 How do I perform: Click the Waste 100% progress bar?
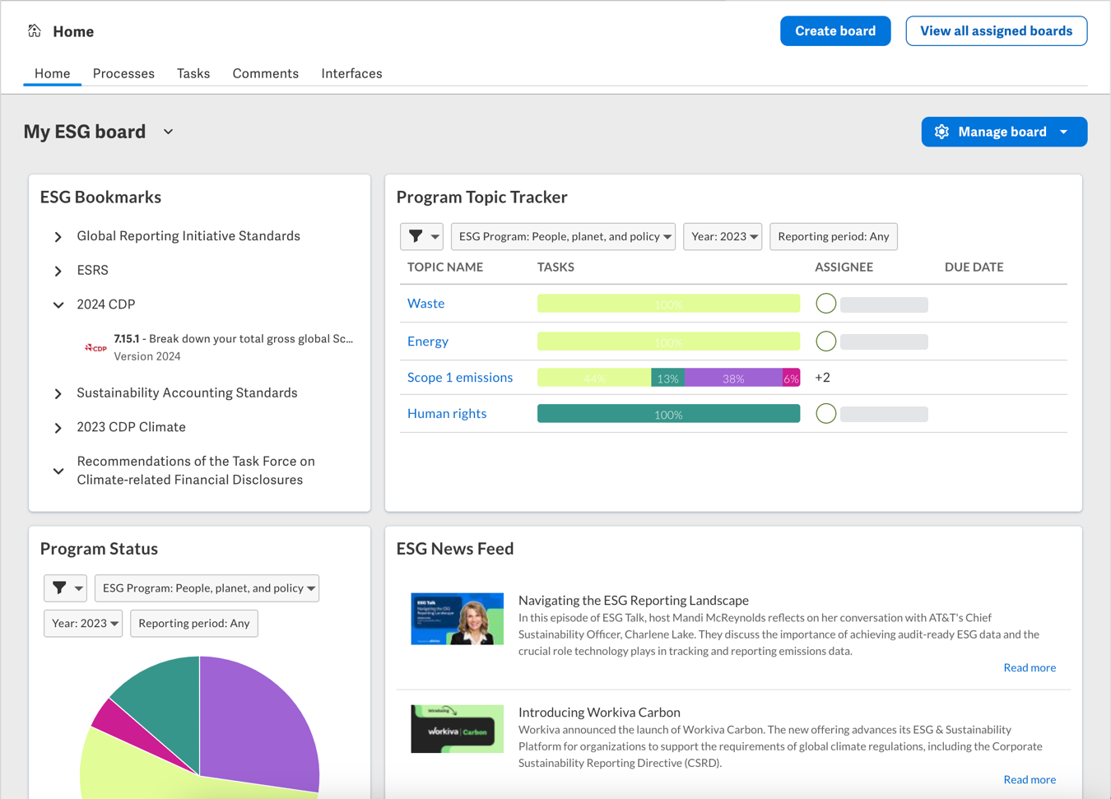click(668, 304)
